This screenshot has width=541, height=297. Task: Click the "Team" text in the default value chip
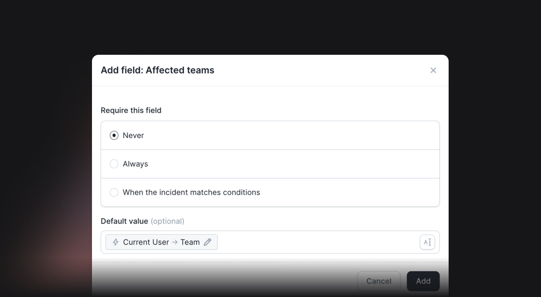tap(190, 242)
